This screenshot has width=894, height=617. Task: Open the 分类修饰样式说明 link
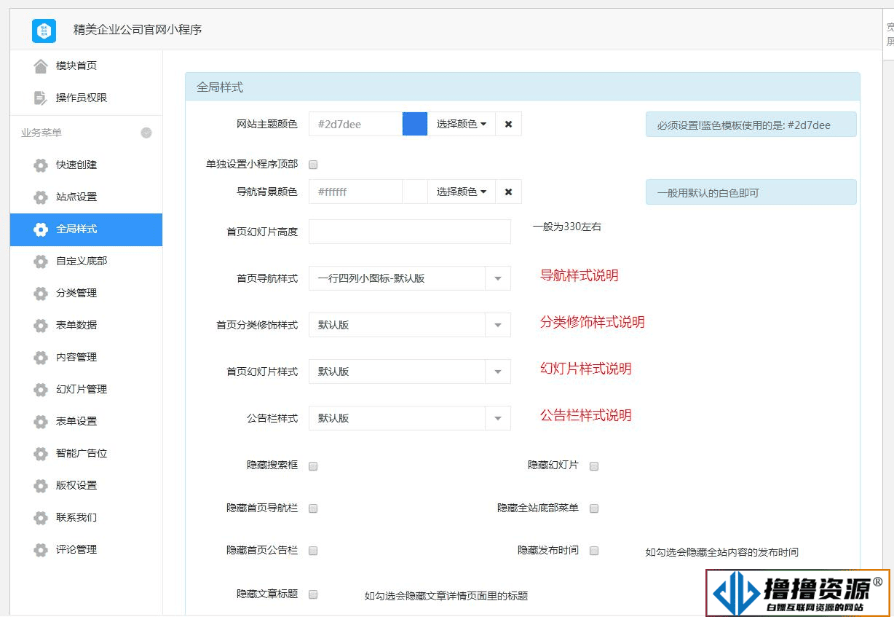coord(592,322)
